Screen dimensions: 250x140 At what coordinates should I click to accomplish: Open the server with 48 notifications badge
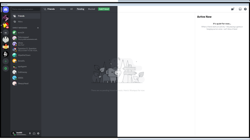tap(6, 25)
